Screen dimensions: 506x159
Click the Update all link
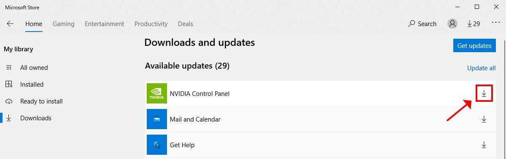482,68
